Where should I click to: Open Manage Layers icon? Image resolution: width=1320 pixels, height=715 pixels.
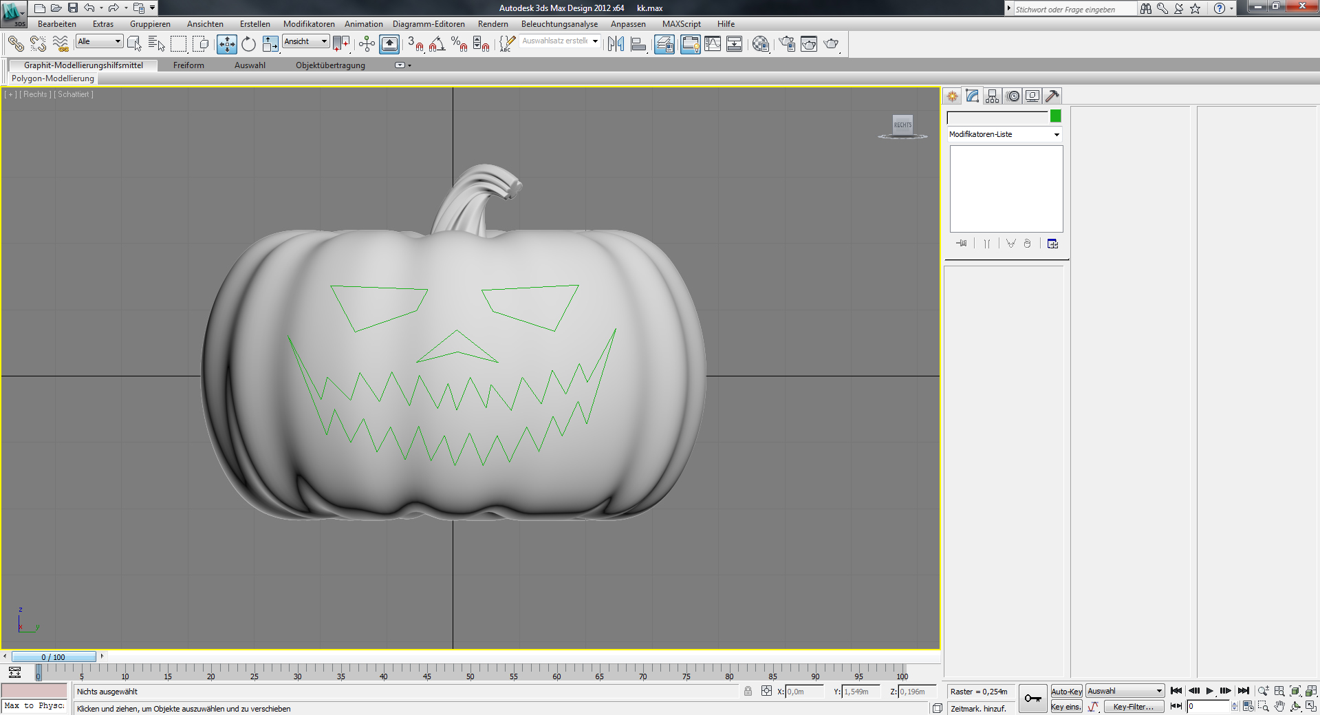click(x=664, y=44)
